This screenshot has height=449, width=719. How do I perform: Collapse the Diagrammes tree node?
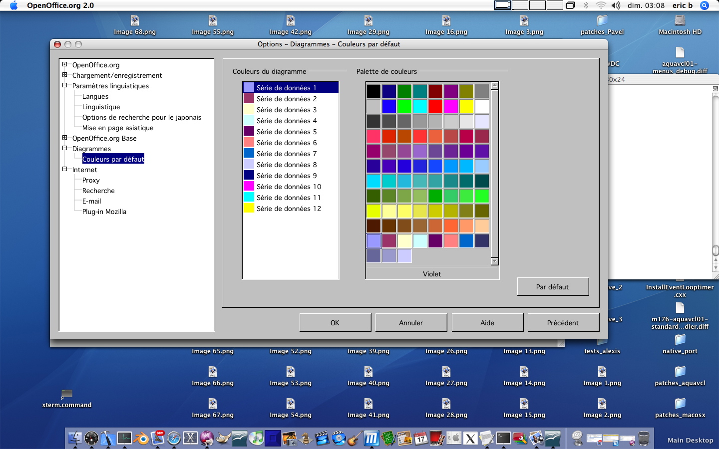[x=64, y=148]
